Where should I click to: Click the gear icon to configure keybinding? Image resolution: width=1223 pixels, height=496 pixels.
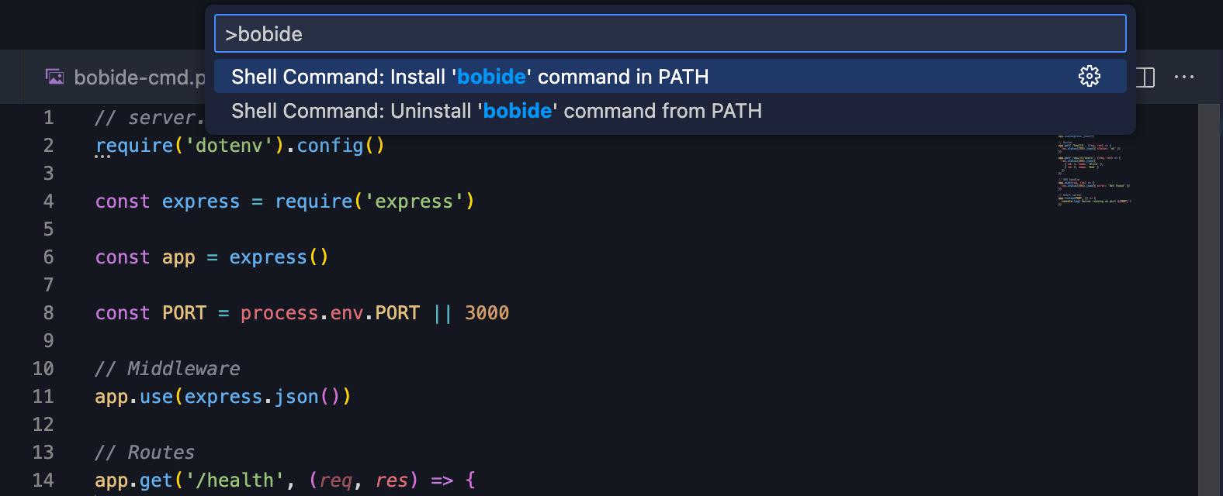(x=1089, y=76)
